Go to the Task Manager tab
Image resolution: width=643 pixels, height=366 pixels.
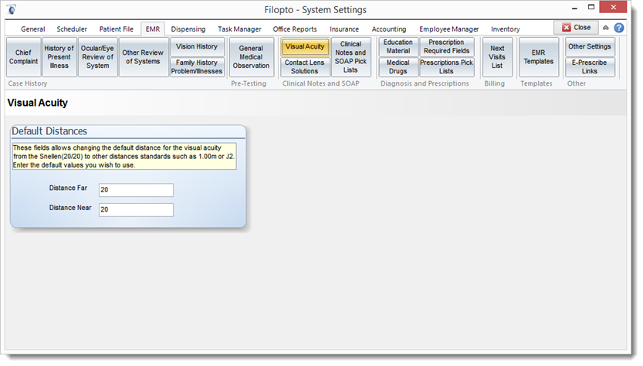pos(239,29)
